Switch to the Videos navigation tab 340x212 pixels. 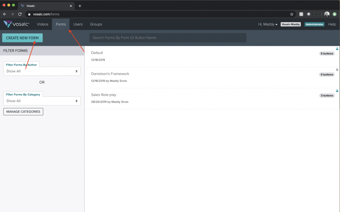click(x=42, y=24)
